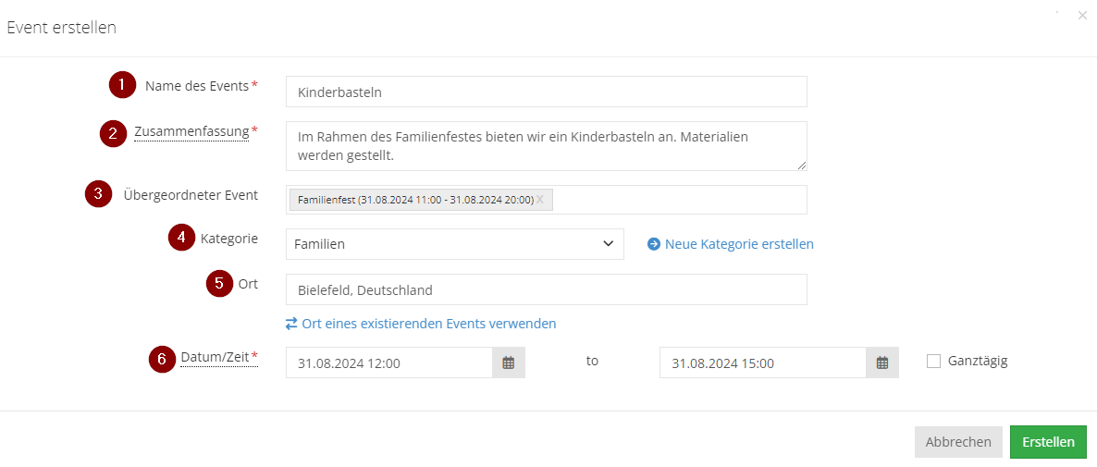Remove the Familienfest parent event tag
The image size is (1097, 467).
click(x=540, y=200)
